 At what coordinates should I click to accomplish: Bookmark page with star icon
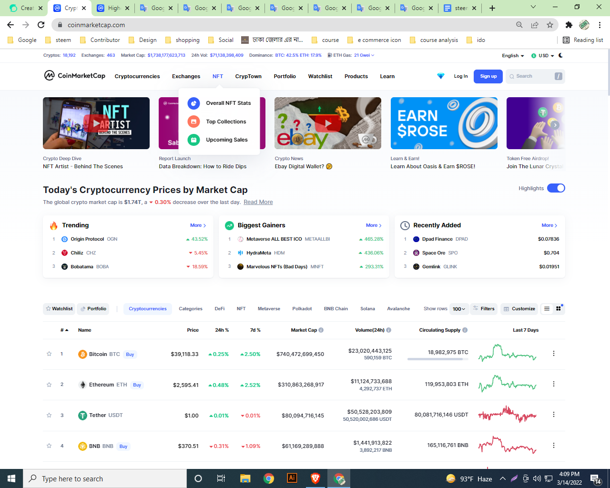point(550,25)
